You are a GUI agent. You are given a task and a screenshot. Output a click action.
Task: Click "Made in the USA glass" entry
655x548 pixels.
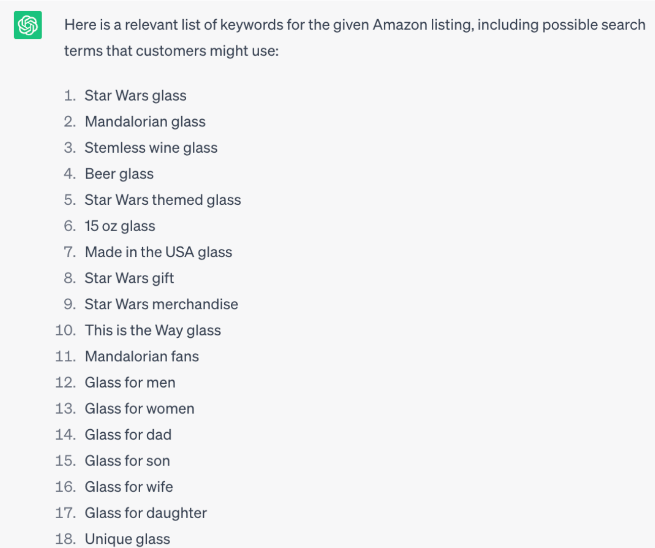[x=158, y=252]
